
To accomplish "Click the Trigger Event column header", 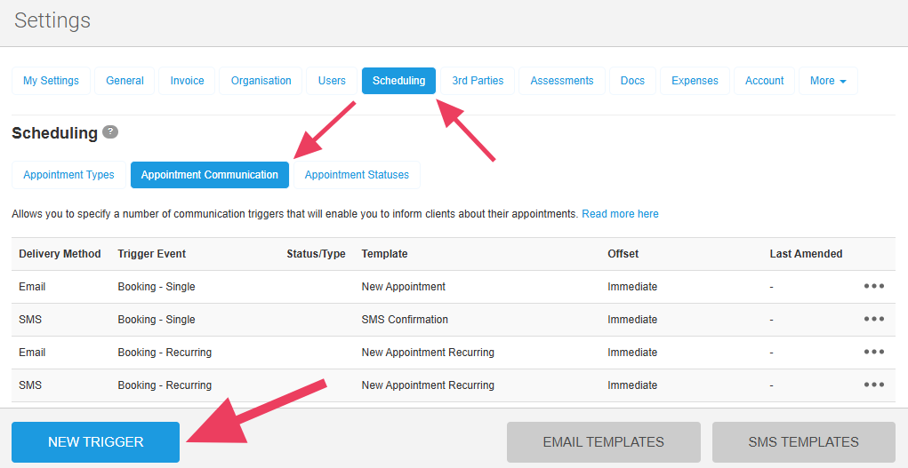I will [152, 254].
